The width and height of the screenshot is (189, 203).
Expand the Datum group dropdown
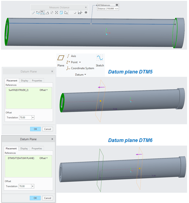[x=85, y=75]
